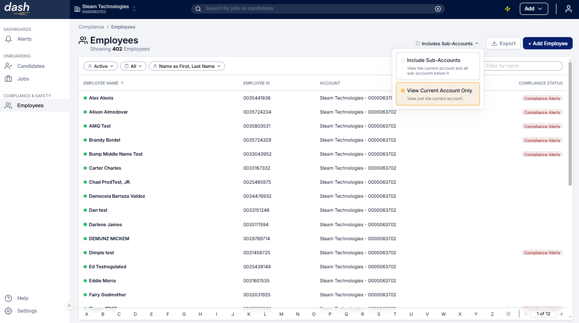The image size is (579, 323).
Task: Open Candidates in the sidebar
Action: [31, 66]
